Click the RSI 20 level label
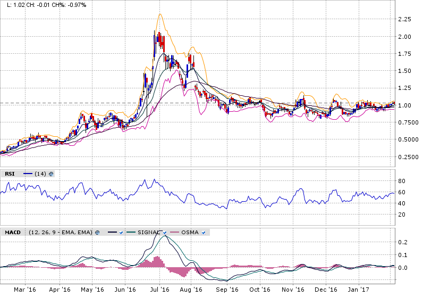The image size is (423, 297). click(x=402, y=214)
